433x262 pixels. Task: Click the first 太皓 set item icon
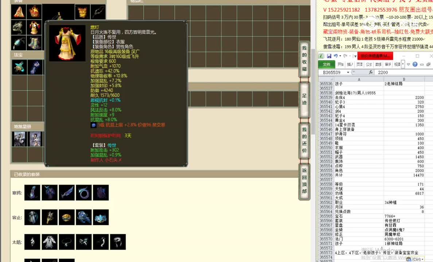(32, 242)
